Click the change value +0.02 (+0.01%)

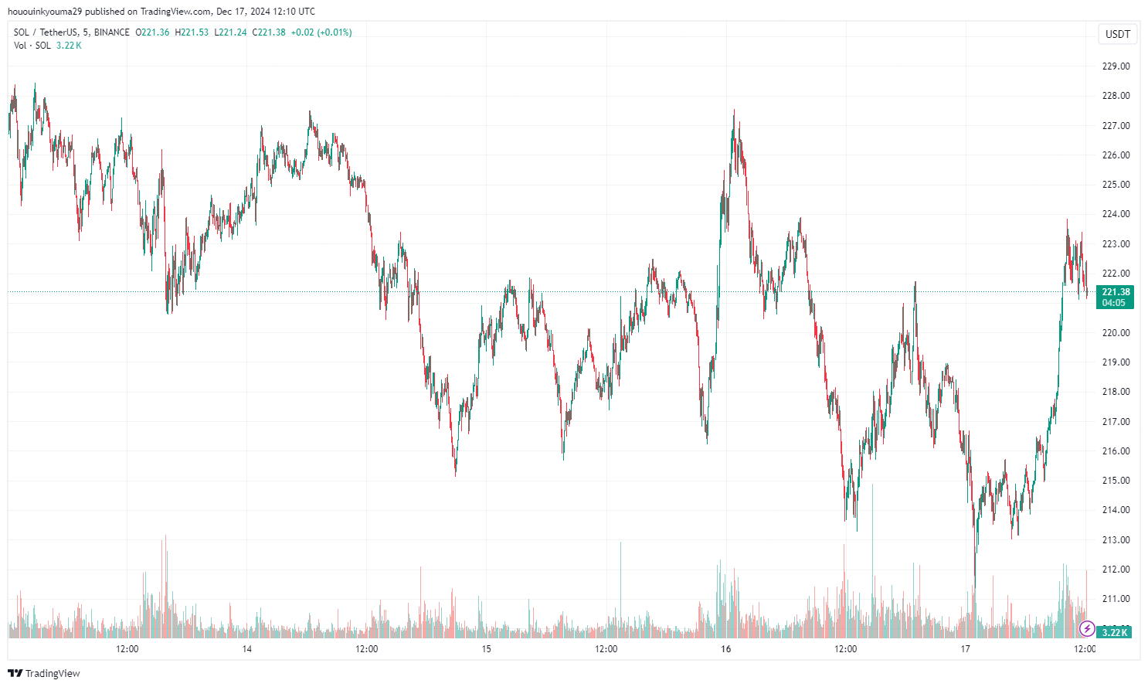pyautogui.click(x=321, y=32)
